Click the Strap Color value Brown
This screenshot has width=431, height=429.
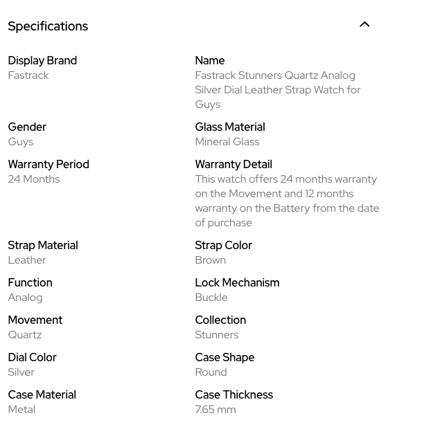click(x=211, y=260)
